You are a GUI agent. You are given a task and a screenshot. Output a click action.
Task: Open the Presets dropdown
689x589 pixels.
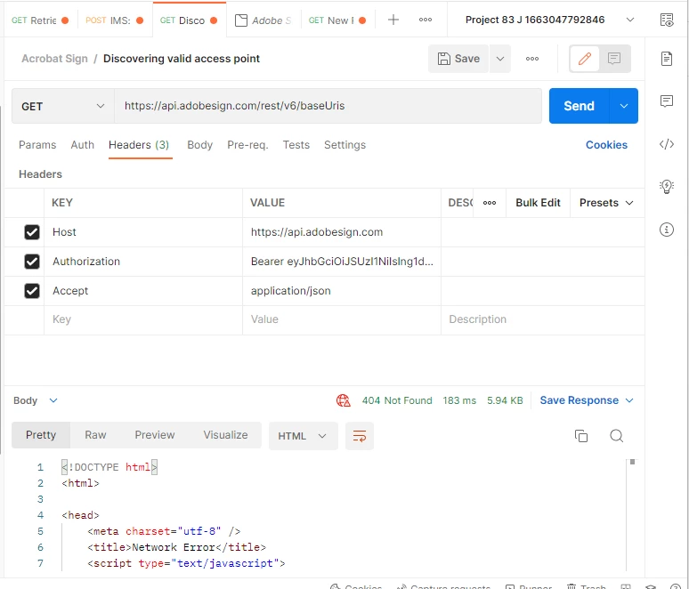point(606,203)
